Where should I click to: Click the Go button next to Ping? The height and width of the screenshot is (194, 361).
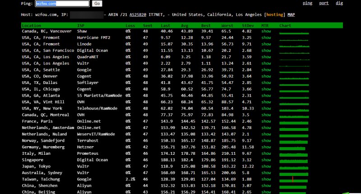pos(97,4)
